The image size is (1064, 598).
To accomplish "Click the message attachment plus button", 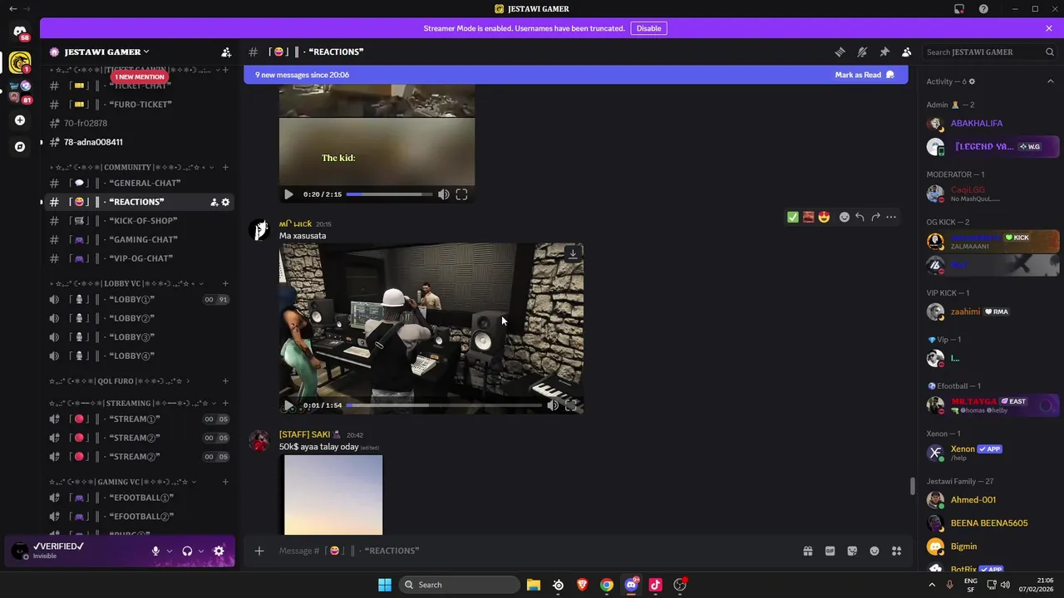I will [259, 551].
